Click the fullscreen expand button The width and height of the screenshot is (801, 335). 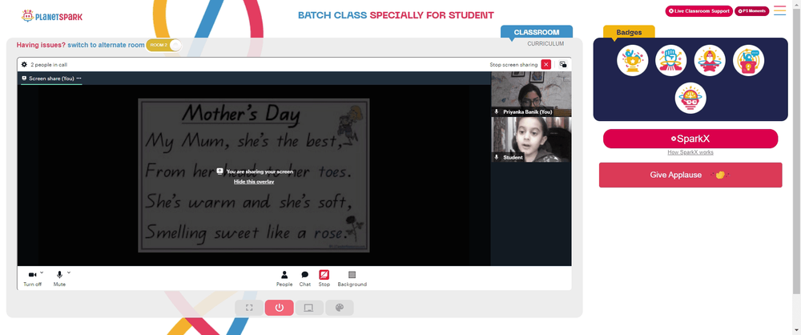tap(249, 308)
